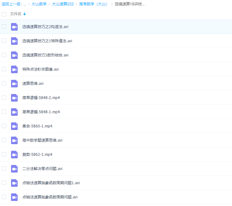Click video icon for 简单逻辑-5848-2.mp4
This screenshot has width=232, height=206.
[x=14, y=98]
